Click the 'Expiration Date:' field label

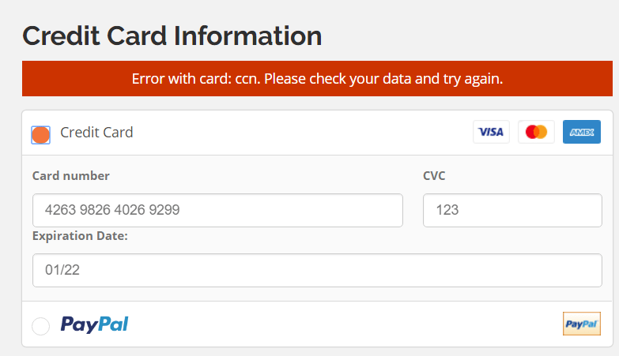80,236
